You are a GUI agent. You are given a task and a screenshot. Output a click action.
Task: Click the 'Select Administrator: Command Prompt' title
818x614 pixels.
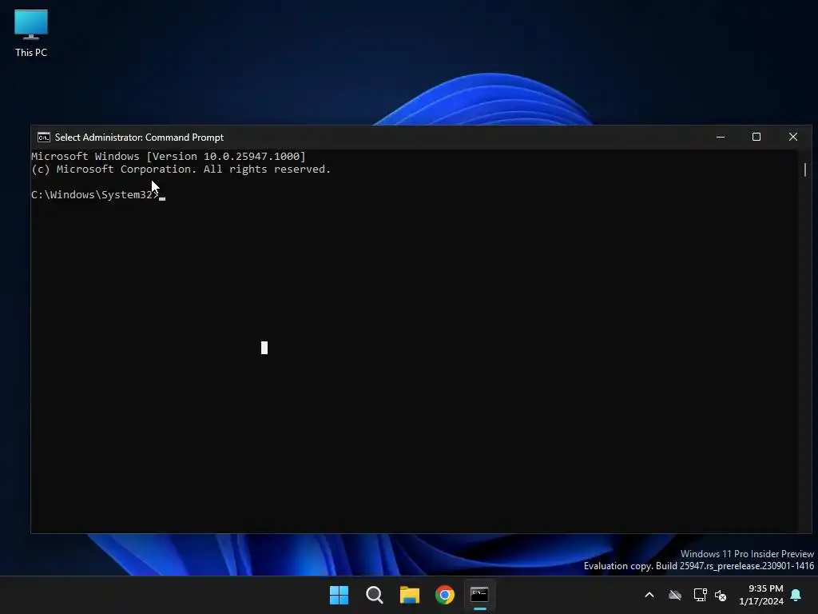click(x=139, y=138)
